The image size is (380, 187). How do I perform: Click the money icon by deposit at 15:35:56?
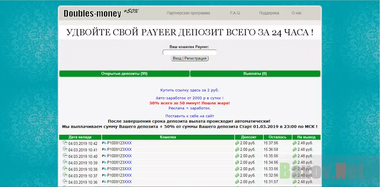tap(237, 156)
